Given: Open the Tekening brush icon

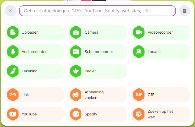Looking at the screenshot, I should point(13,71).
